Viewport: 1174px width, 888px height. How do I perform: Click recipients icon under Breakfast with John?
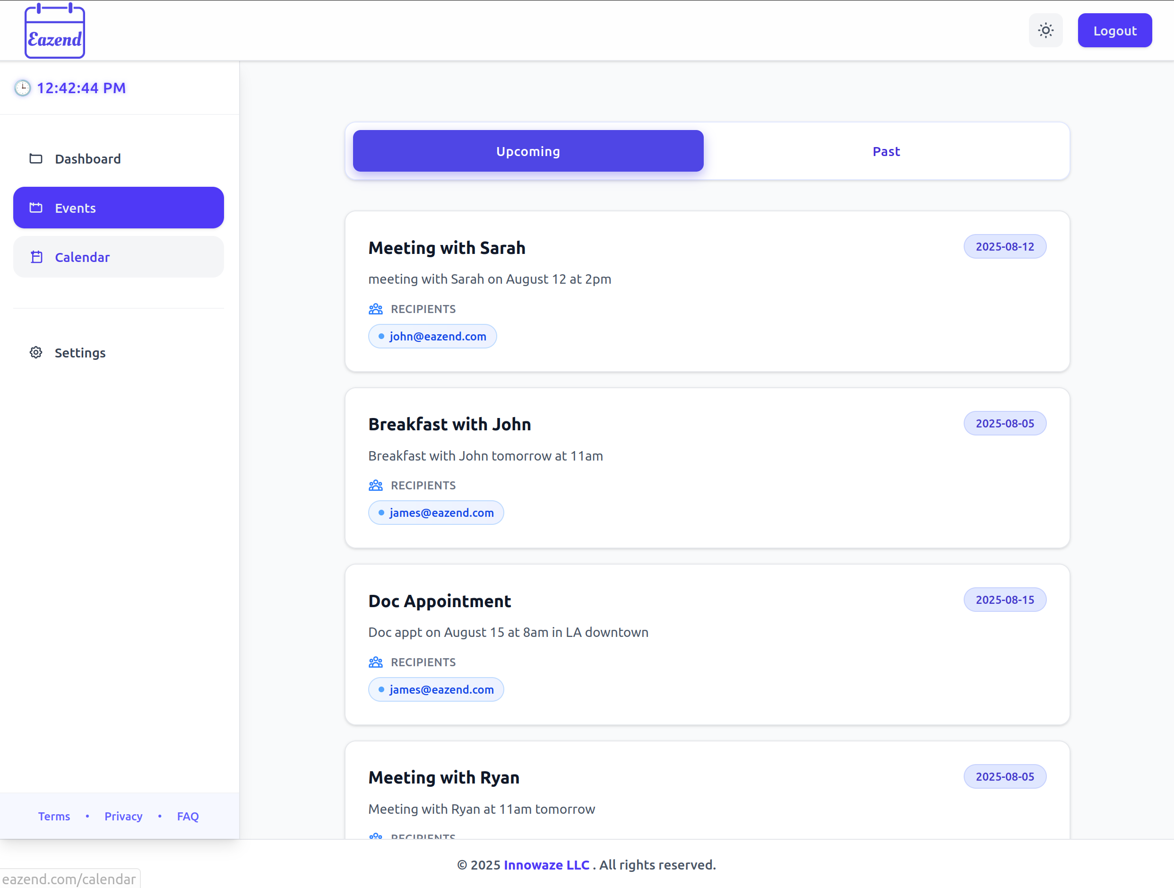click(375, 486)
